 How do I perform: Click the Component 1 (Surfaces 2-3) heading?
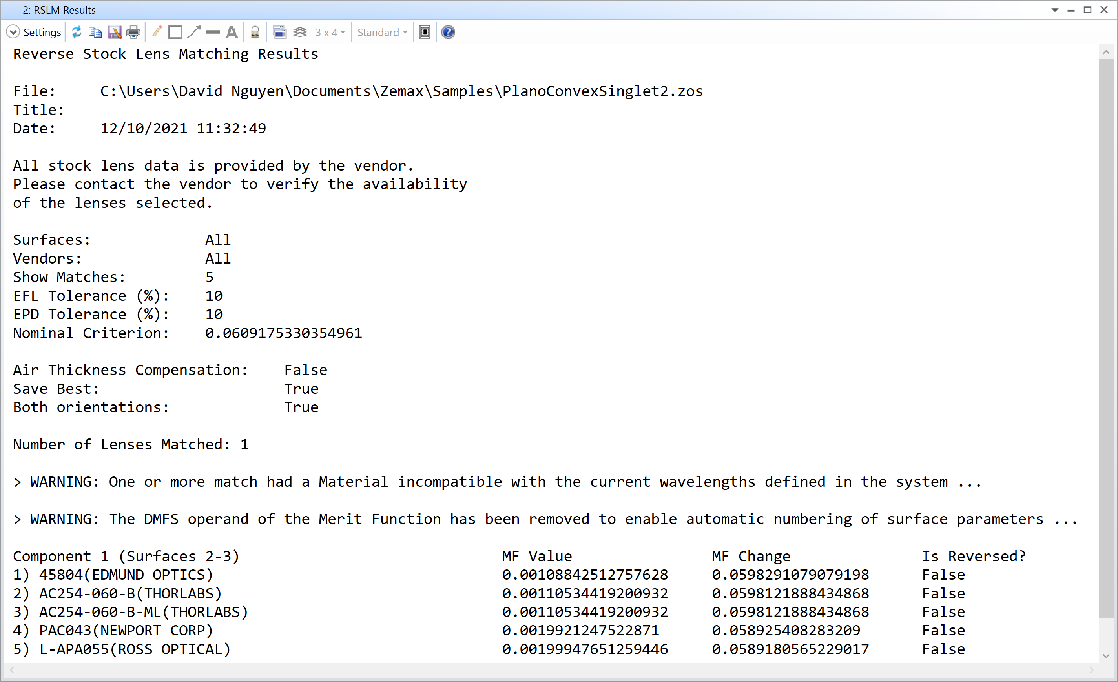click(x=126, y=556)
